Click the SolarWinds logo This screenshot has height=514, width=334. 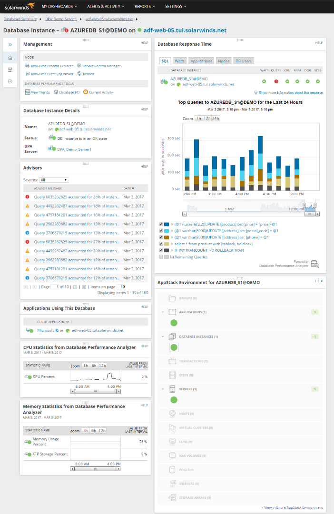tap(20, 7)
